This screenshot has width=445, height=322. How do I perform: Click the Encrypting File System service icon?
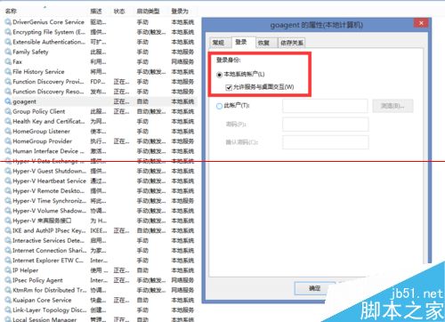tap(8, 32)
